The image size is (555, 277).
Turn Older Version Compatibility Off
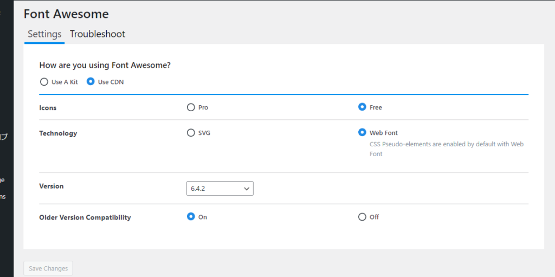click(x=362, y=217)
